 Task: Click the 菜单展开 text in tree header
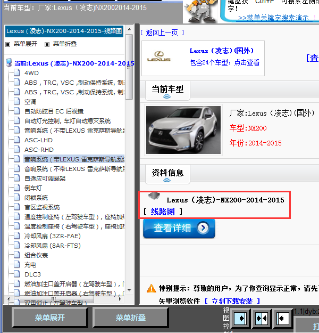point(26,44)
